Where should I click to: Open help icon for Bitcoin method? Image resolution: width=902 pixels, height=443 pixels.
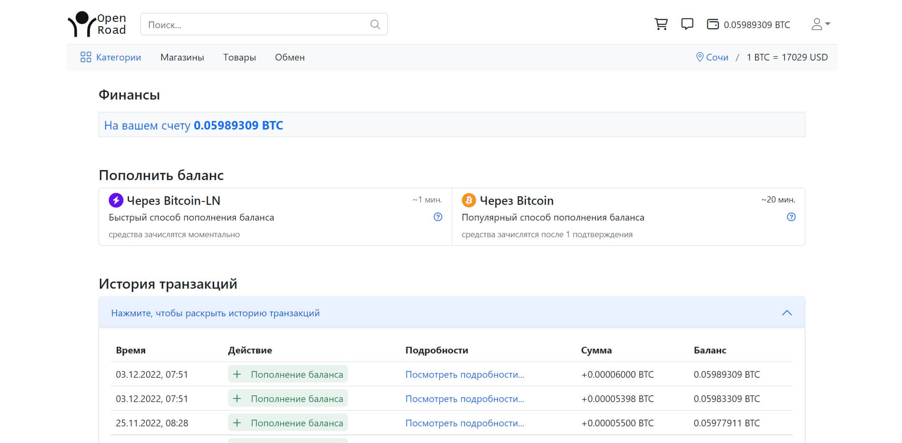791,217
